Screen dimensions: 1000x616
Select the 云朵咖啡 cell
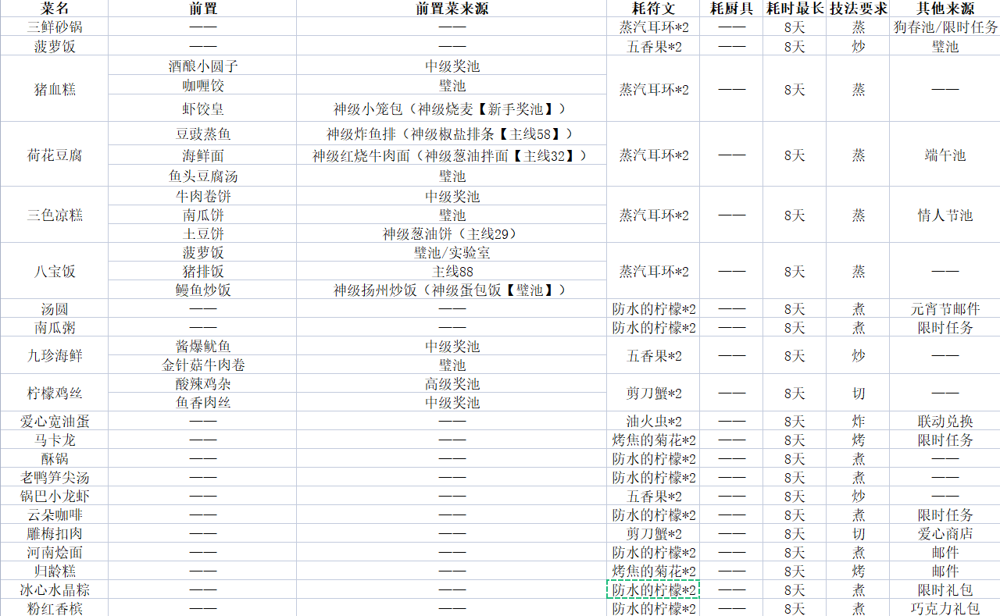[x=55, y=515]
